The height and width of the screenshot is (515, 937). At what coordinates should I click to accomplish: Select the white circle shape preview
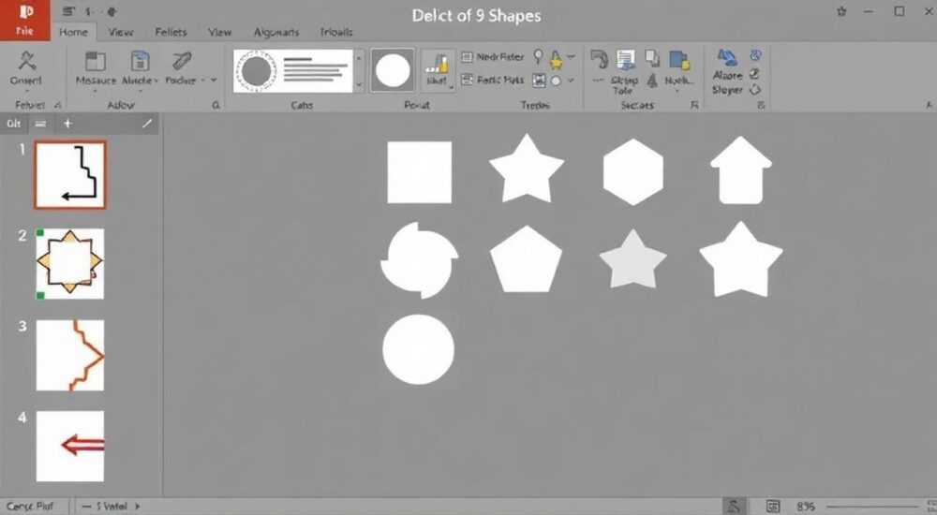click(x=393, y=70)
